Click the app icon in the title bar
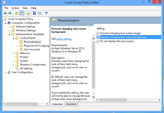 (x=4, y=2)
